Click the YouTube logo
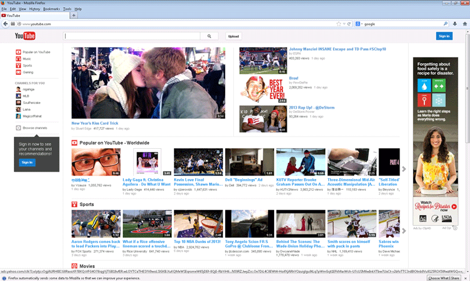Image resolution: width=470 pixels, height=281 pixels. tap(25, 37)
